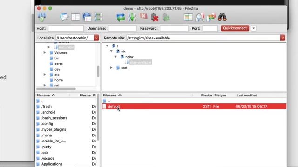The width and height of the screenshot is (298, 167).
Task: Select Applications in local file list
Action: point(52,164)
